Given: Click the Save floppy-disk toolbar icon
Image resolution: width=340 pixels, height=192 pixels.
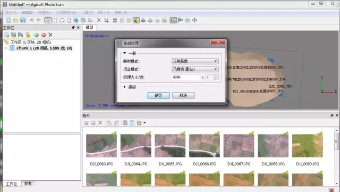Looking at the screenshot, I should tap(23, 20).
